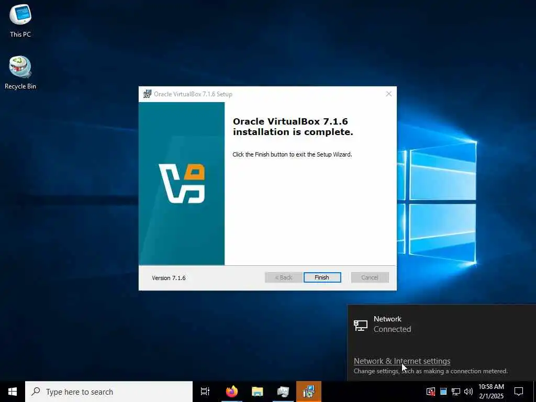Click the greyed-out Cancel button

tap(370, 277)
